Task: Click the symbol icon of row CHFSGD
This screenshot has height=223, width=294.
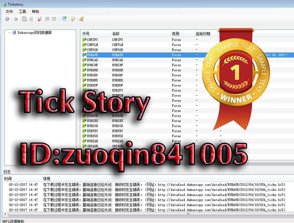Action: 84,50
